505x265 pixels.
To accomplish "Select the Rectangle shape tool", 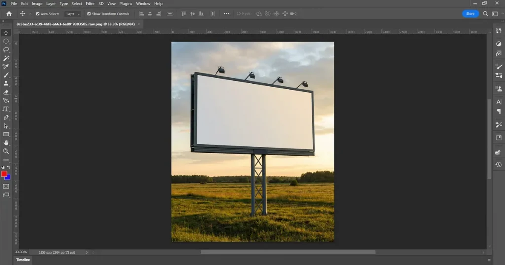I will [x=6, y=134].
